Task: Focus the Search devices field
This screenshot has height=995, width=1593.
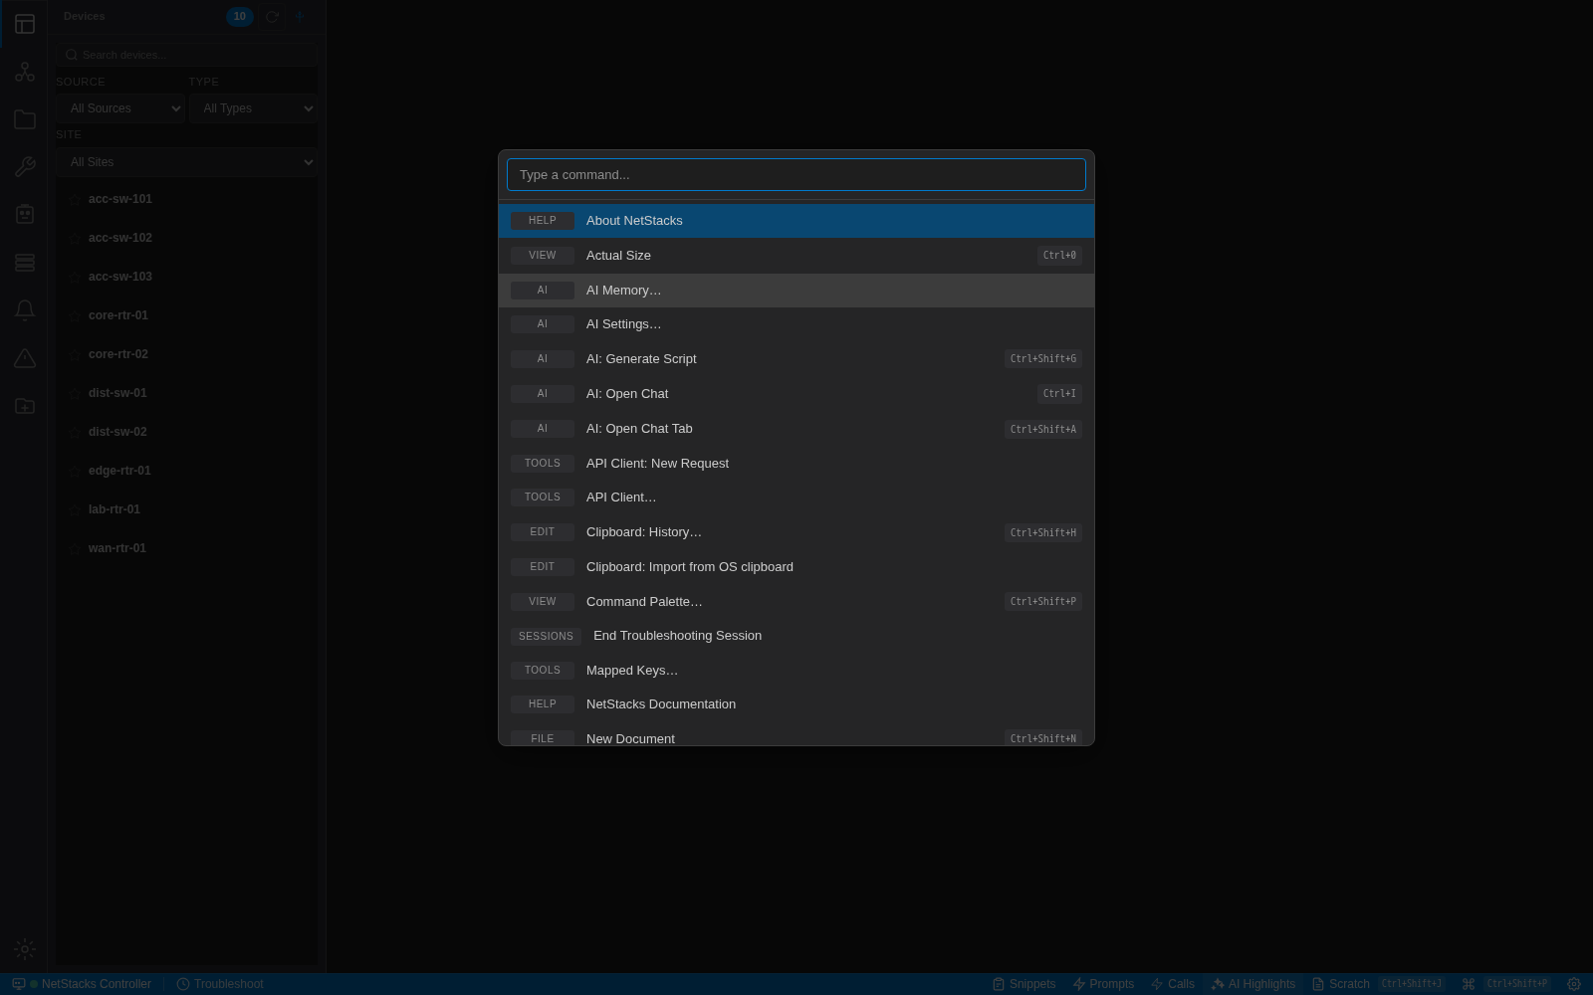Action: [x=187, y=55]
